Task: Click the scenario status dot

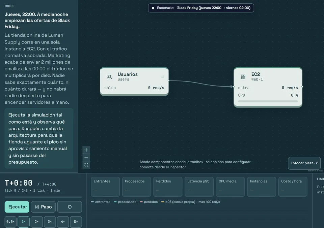Action: 153,8
